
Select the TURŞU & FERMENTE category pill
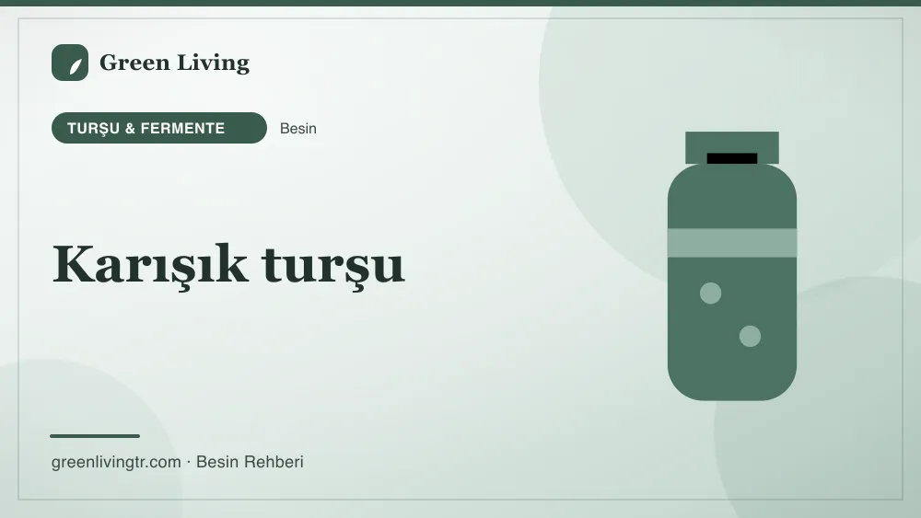(159, 128)
